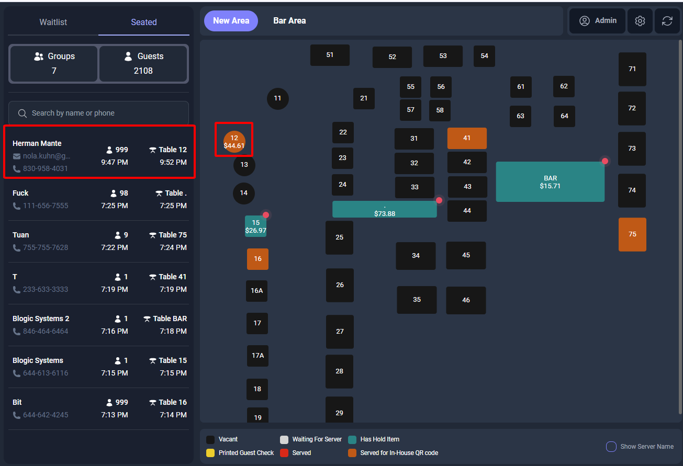Switch to the Bar Area tab
683x466 pixels.
pyautogui.click(x=289, y=21)
